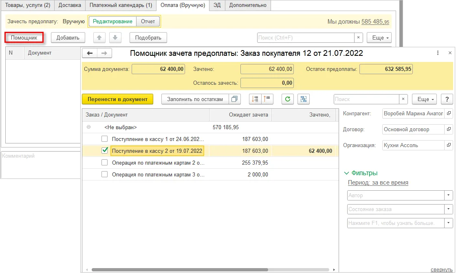
Task: Switch to the Отчет mode
Action: (x=148, y=22)
